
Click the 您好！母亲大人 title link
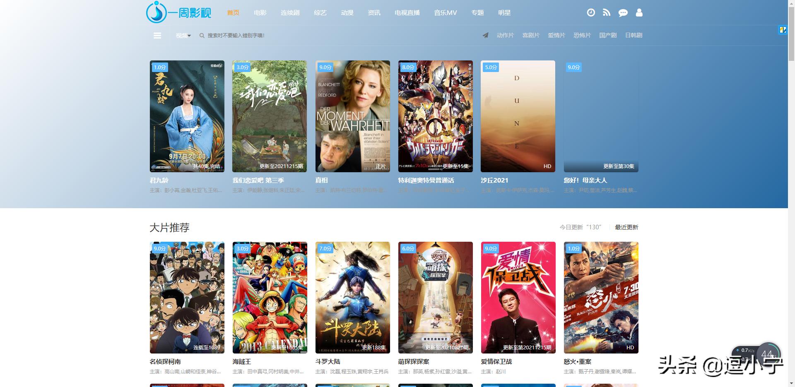[x=585, y=180]
